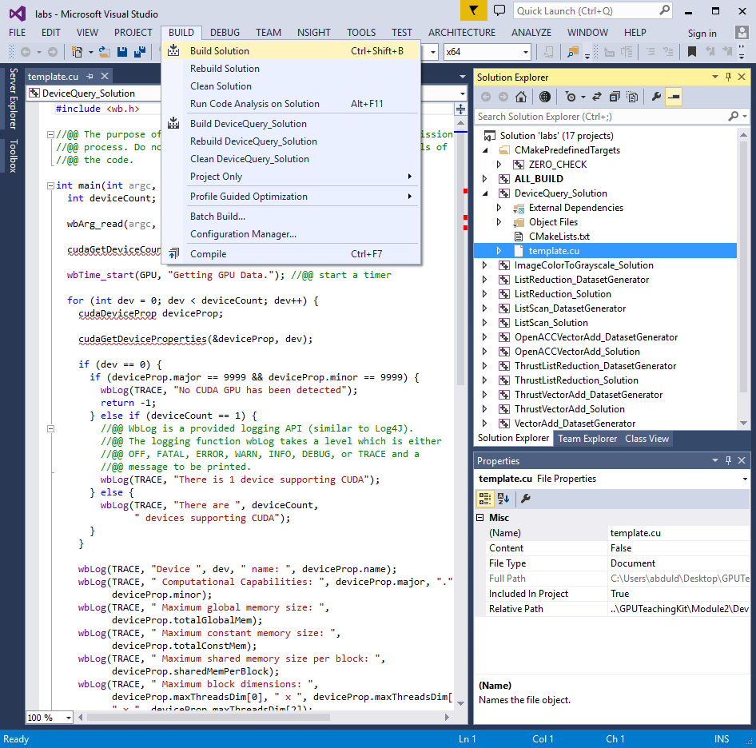Click the bookmark icon in the toolbar

[692, 52]
